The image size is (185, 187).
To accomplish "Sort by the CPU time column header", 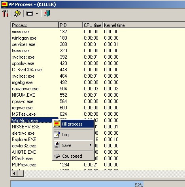I will click(x=93, y=25).
